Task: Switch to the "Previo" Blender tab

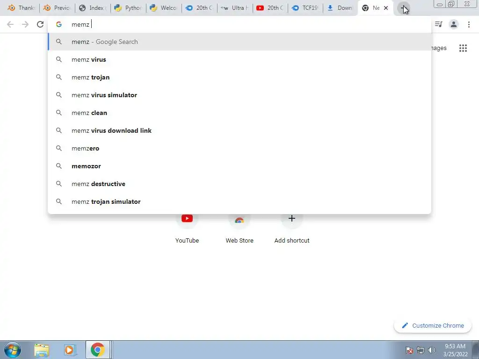Action: point(57,8)
